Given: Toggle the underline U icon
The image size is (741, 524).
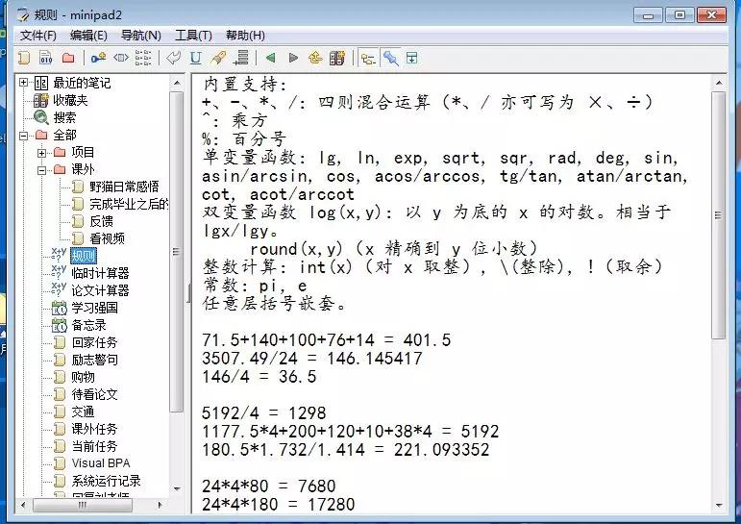Looking at the screenshot, I should coord(196,59).
